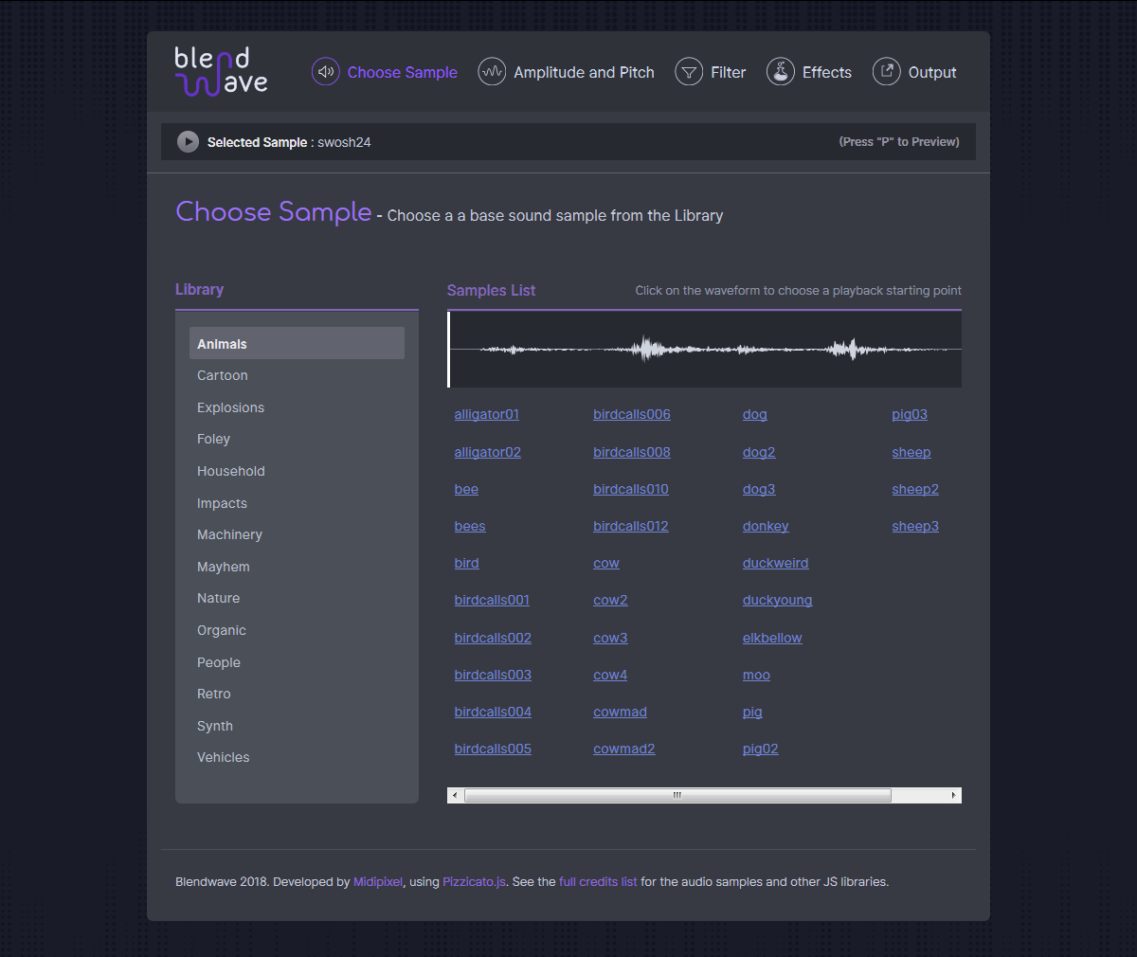Switch to the Effects tab
This screenshot has height=957, width=1137.
826,72
